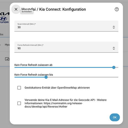The width and height of the screenshot is (128, 128).
Task: Click the 'Kein Force Refresh zulassen ab' slider handle
Action: click(114, 67)
